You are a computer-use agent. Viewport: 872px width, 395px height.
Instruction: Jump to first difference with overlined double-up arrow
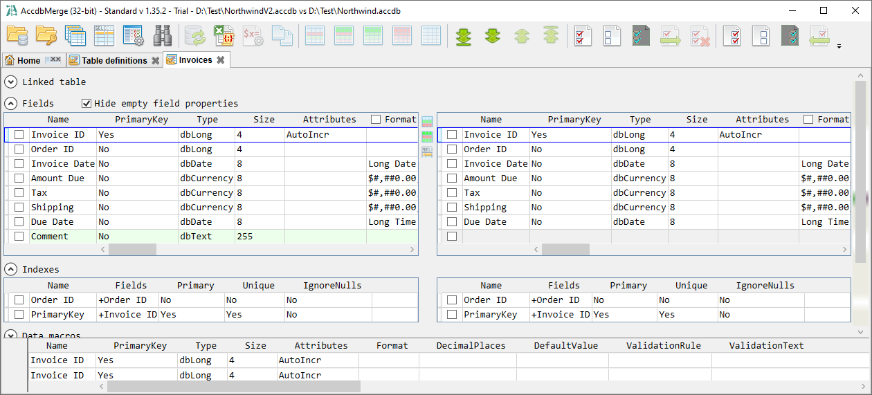[x=550, y=35]
